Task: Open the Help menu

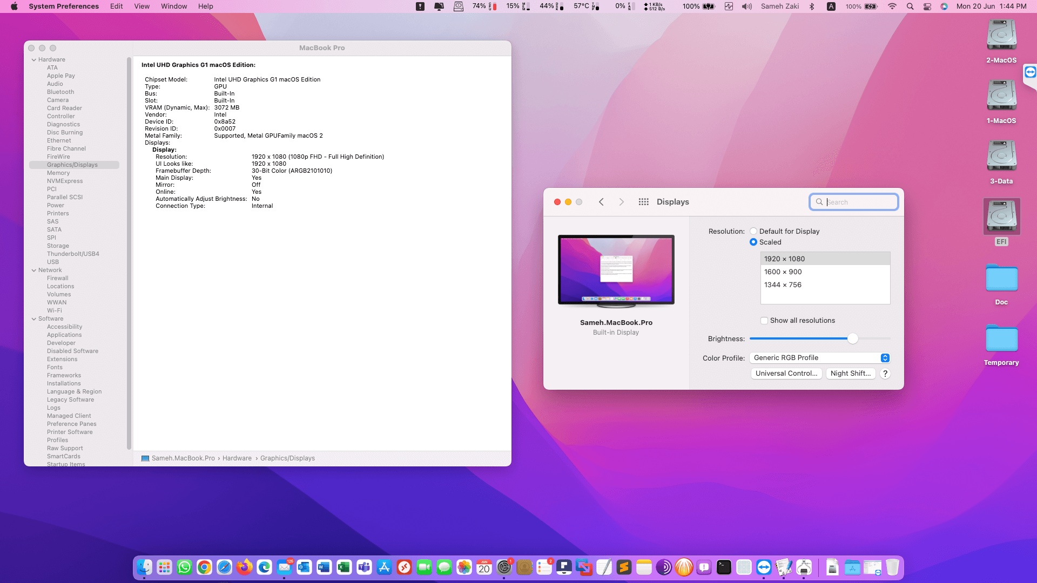Action: point(206,6)
